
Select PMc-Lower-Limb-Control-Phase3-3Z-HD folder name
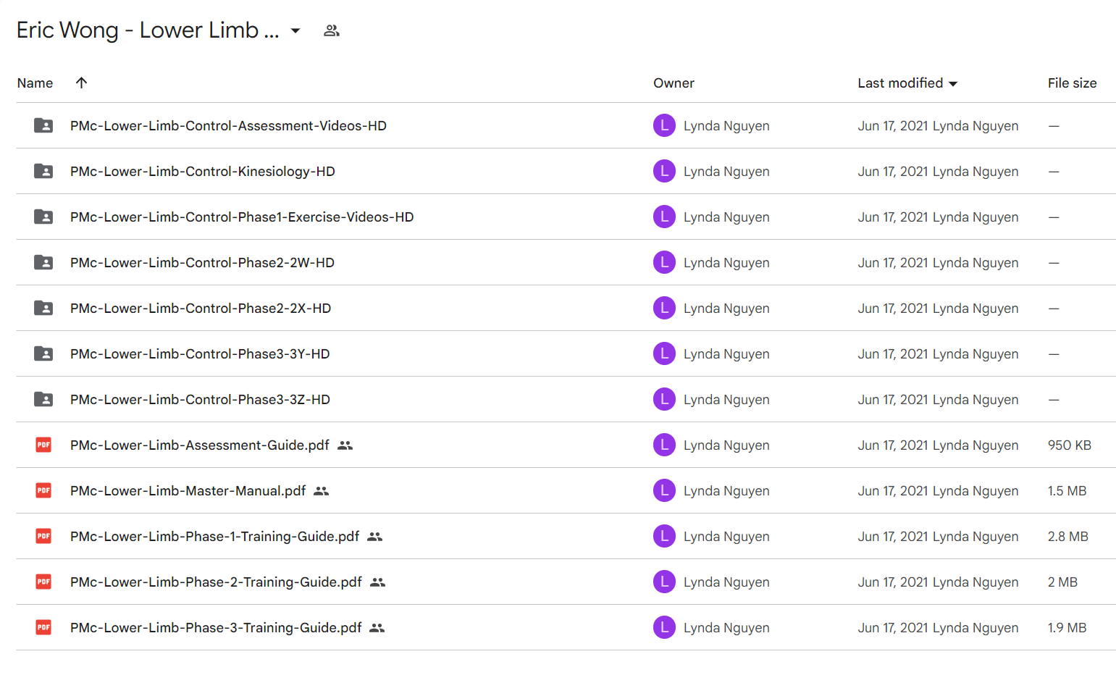(x=200, y=400)
